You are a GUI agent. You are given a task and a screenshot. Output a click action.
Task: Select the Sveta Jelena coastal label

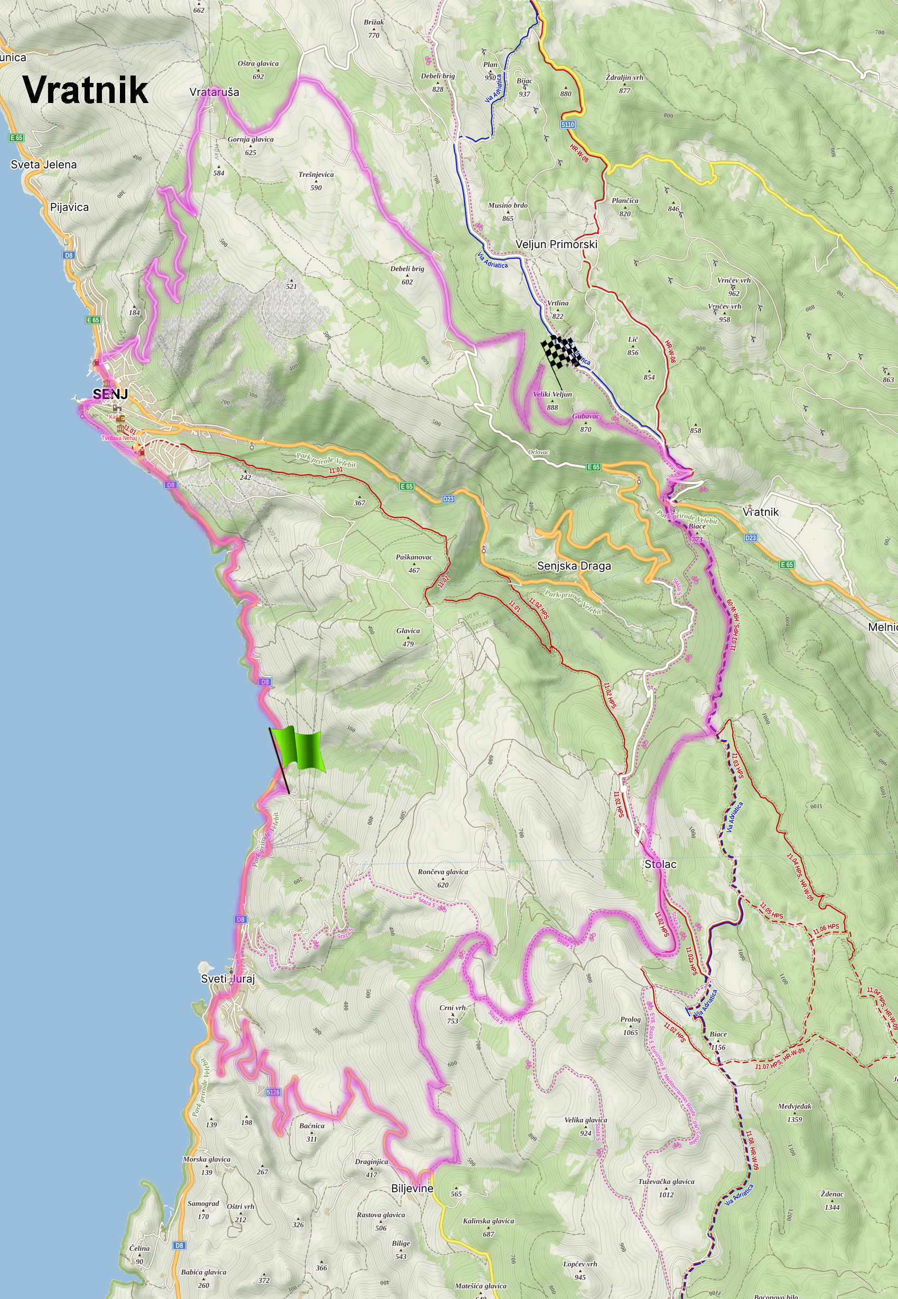(x=44, y=165)
